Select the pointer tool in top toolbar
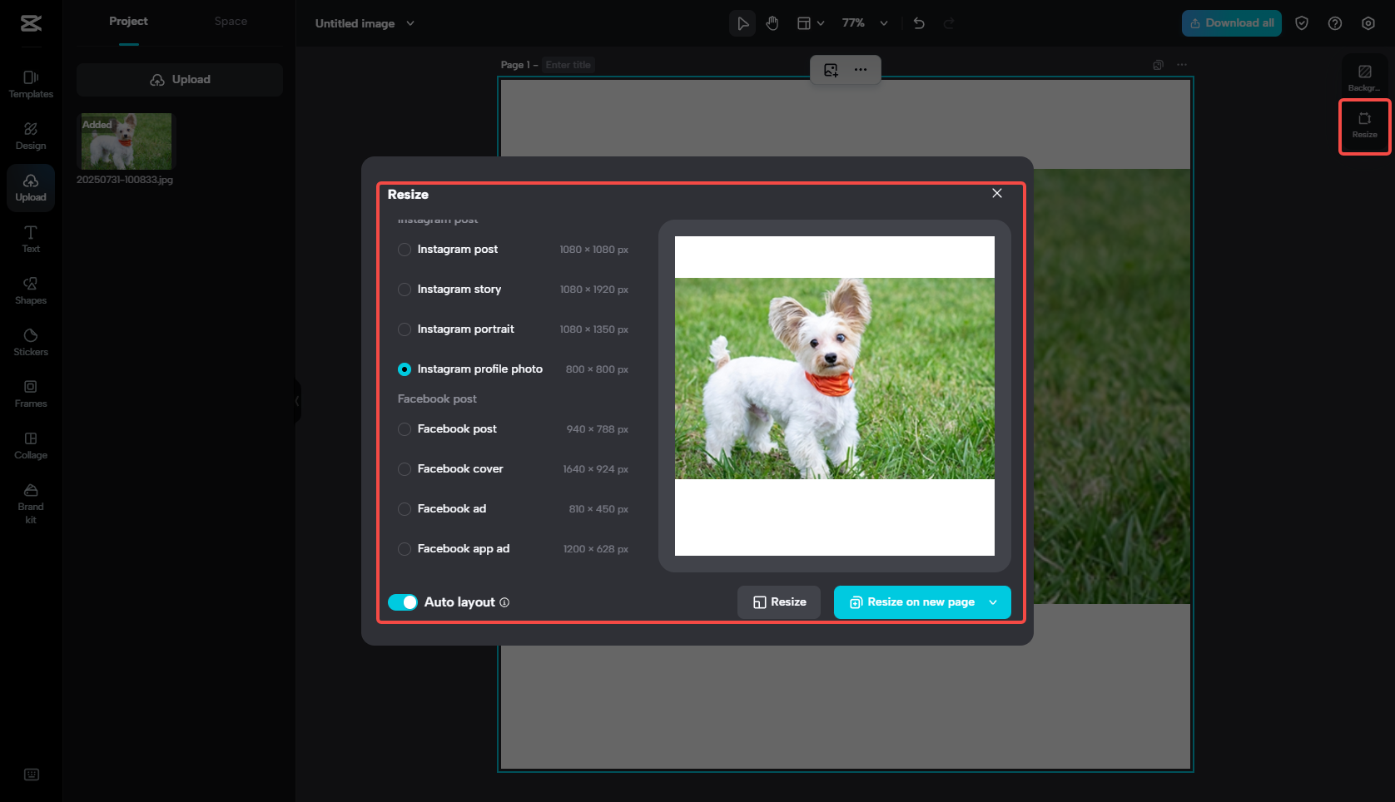1395x802 pixels. pyautogui.click(x=742, y=23)
